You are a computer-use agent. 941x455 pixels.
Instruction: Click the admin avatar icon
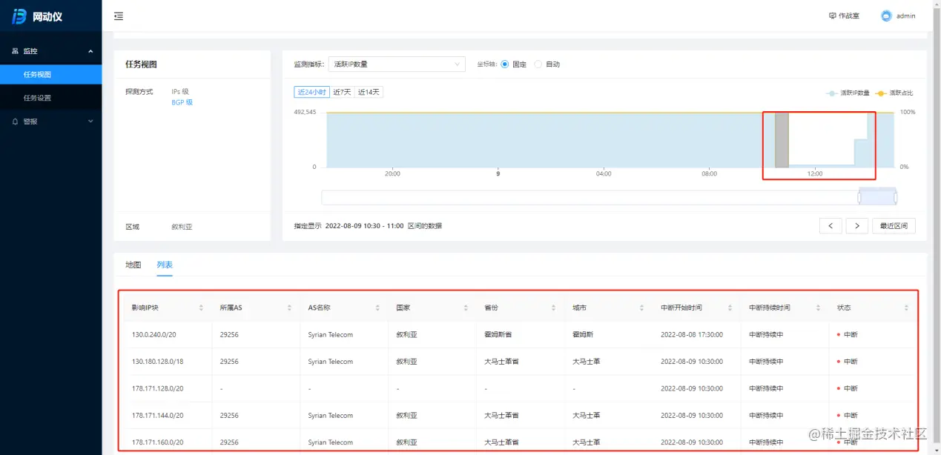pos(886,16)
